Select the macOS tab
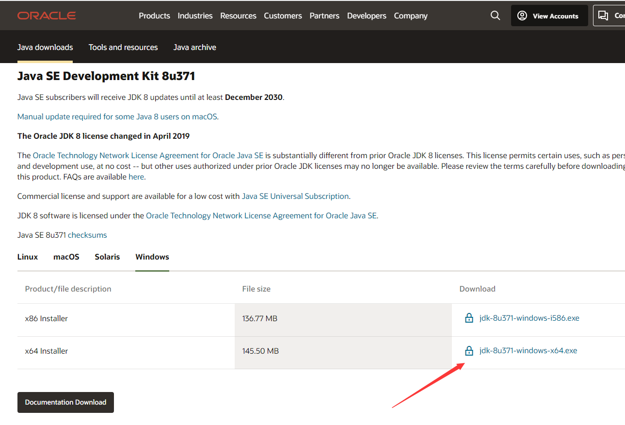This screenshot has width=625, height=425. [66, 257]
